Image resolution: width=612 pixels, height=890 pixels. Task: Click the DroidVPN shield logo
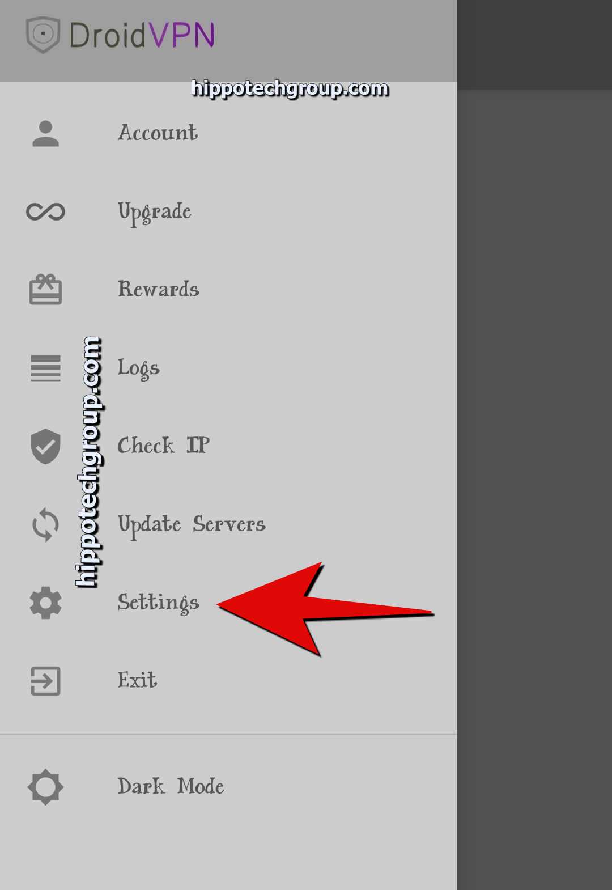coord(43,35)
